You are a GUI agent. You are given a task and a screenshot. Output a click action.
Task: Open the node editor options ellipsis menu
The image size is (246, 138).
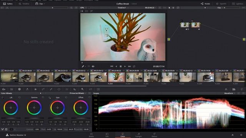pyautogui.click(x=243, y=8)
